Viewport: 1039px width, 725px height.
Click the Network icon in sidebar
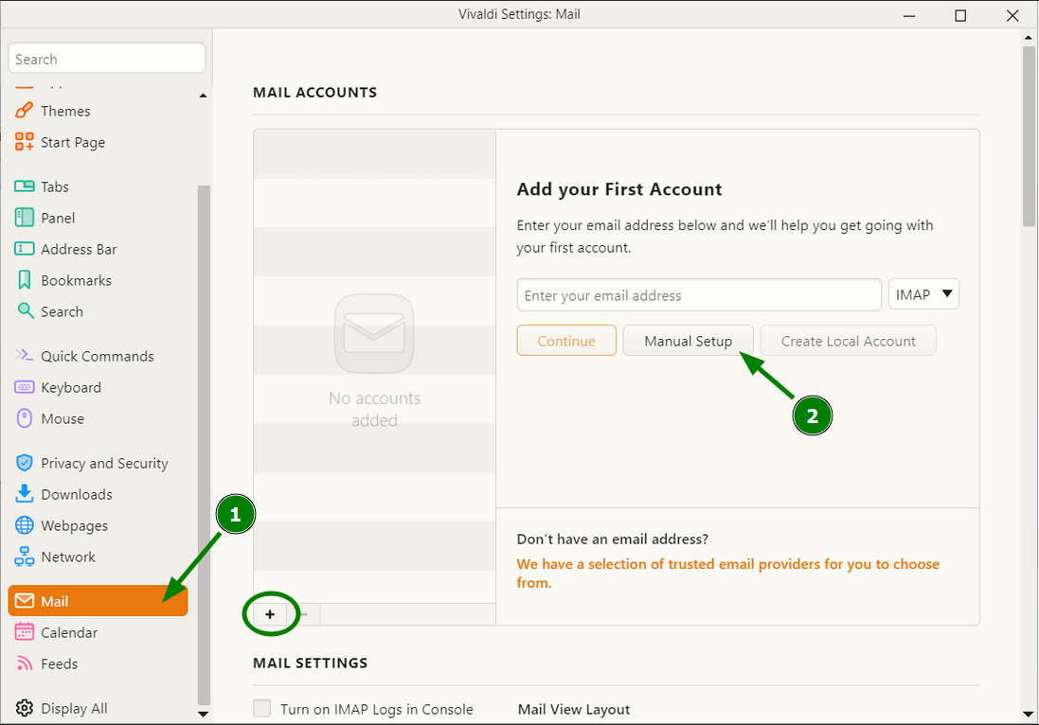coord(24,557)
